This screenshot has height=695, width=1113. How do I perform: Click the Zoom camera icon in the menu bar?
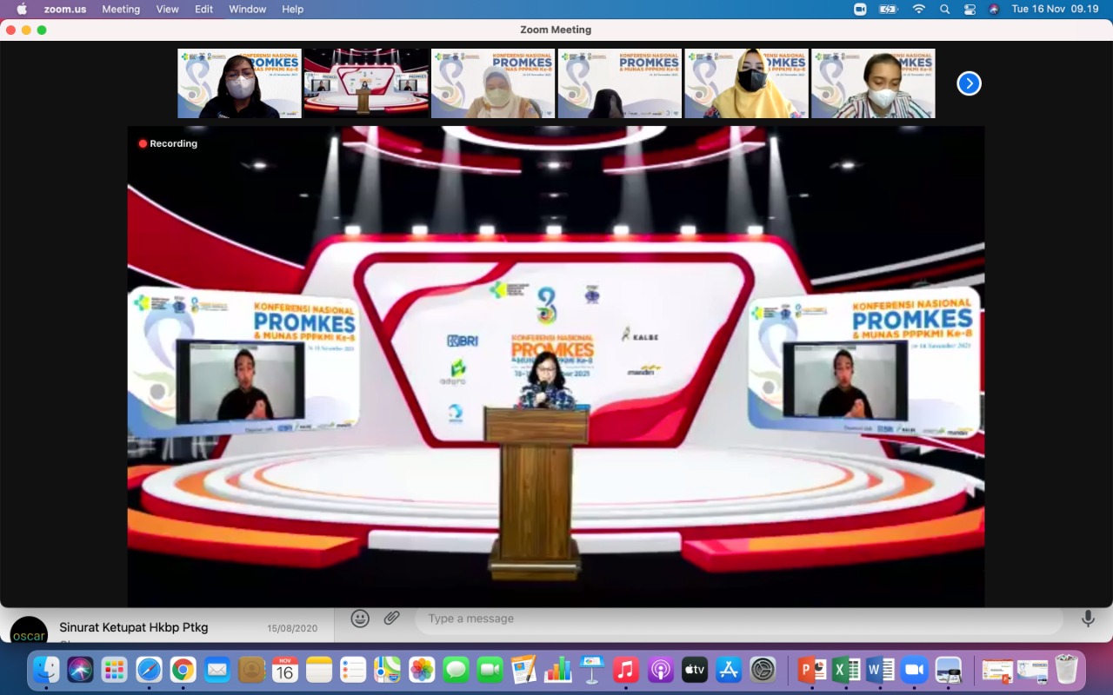click(859, 9)
